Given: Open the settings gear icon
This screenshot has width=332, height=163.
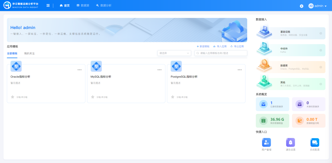Looking at the screenshot, I should tap(302, 6).
